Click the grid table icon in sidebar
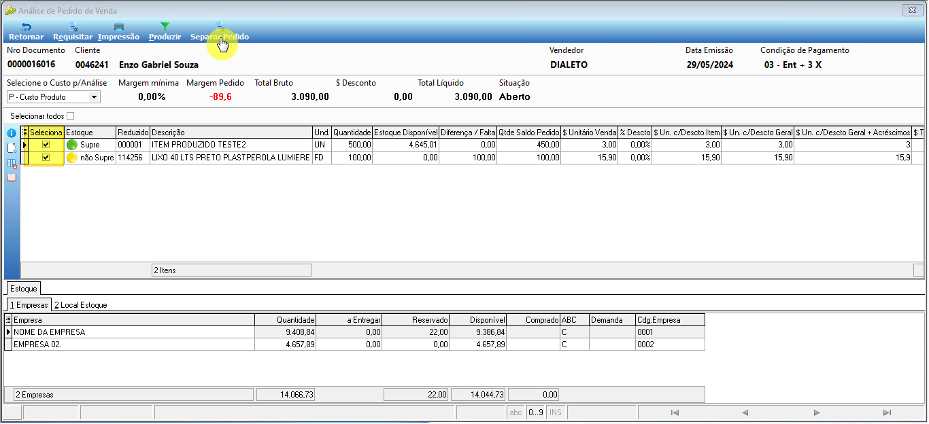This screenshot has width=929, height=424. [12, 163]
